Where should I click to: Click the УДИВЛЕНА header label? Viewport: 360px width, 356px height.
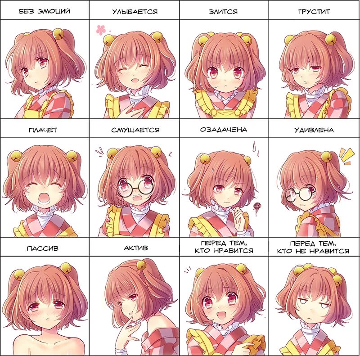(x=314, y=130)
